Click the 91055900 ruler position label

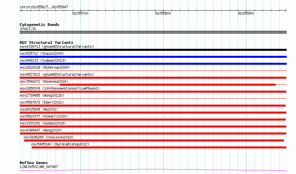pos(246,13)
